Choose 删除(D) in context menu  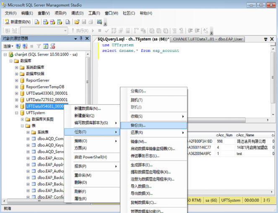point(92,182)
